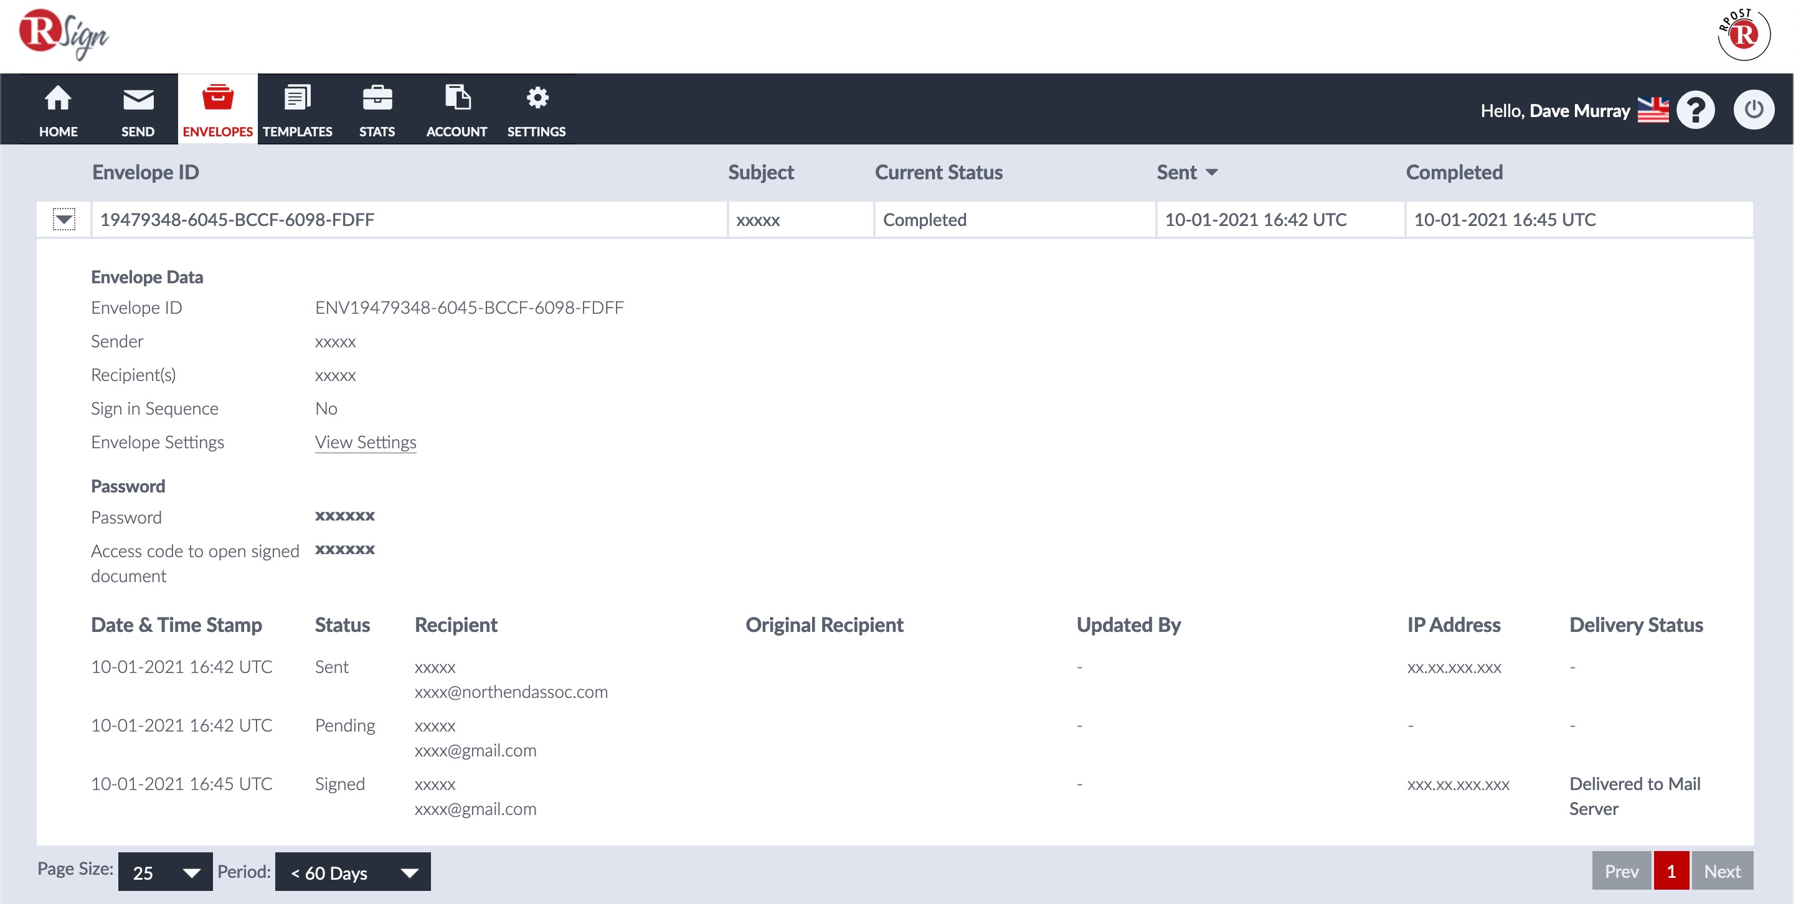Click the TEMPLATES menu label
The width and height of the screenshot is (1801, 904).
tap(297, 131)
